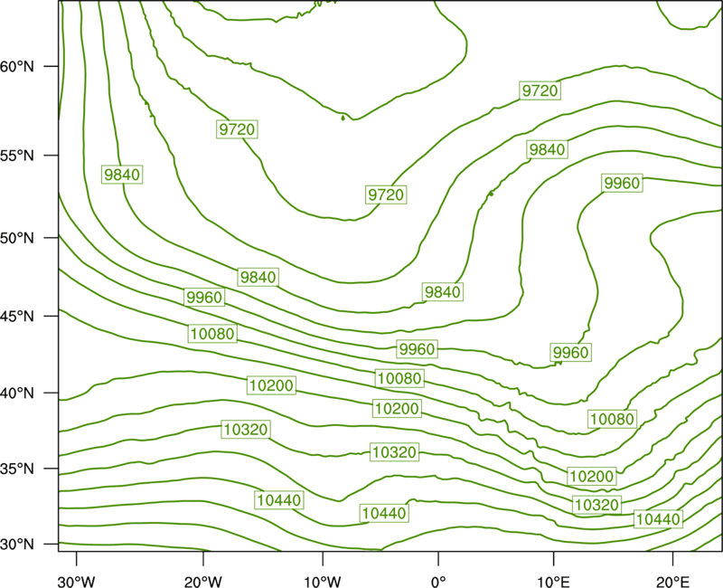Select the 50°N latitude axis label
This screenshot has width=723, height=588.
click(x=17, y=238)
